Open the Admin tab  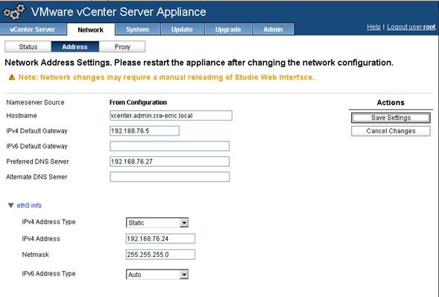pyautogui.click(x=274, y=29)
